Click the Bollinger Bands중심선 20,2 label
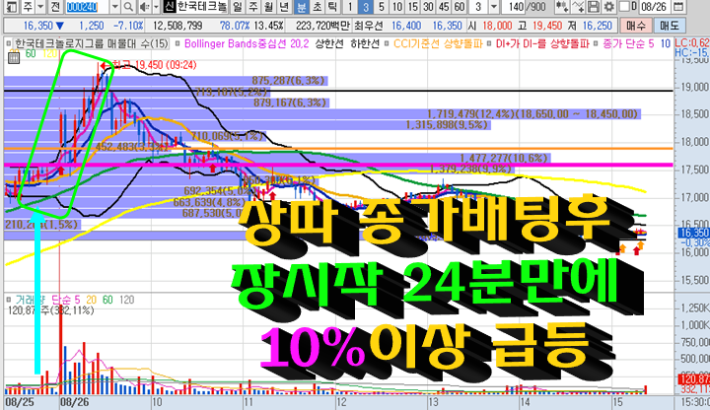The height and width of the screenshot is (410, 710). coord(247,44)
